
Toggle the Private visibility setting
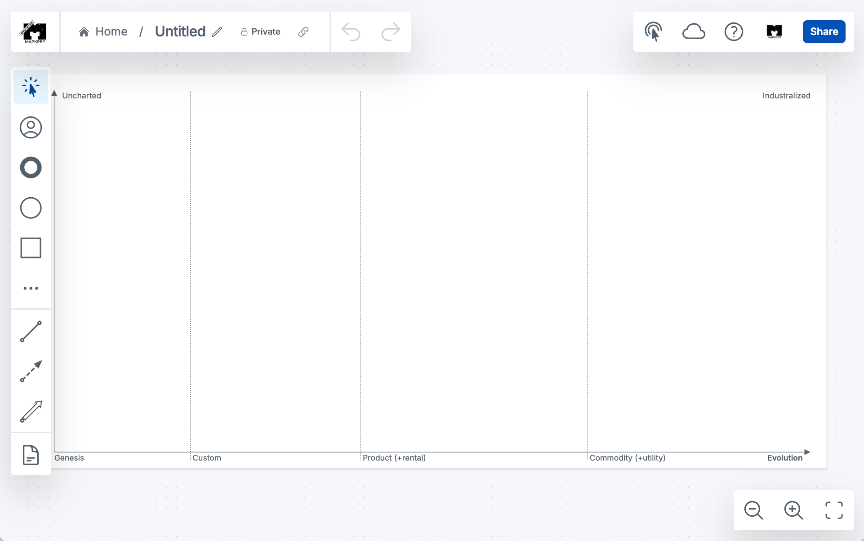point(261,31)
